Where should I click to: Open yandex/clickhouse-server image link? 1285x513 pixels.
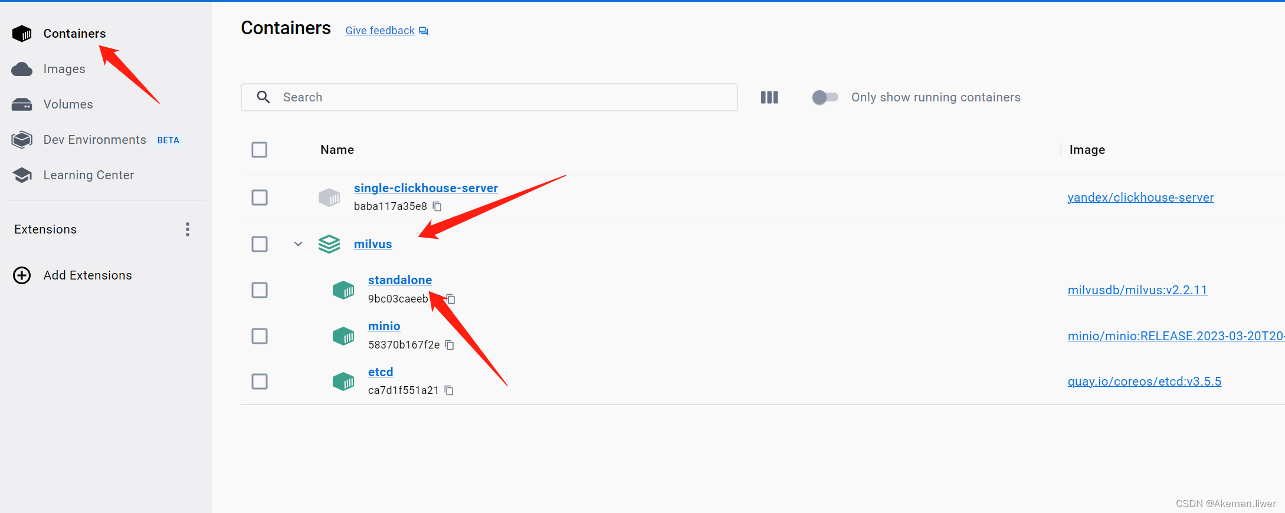coord(1140,198)
